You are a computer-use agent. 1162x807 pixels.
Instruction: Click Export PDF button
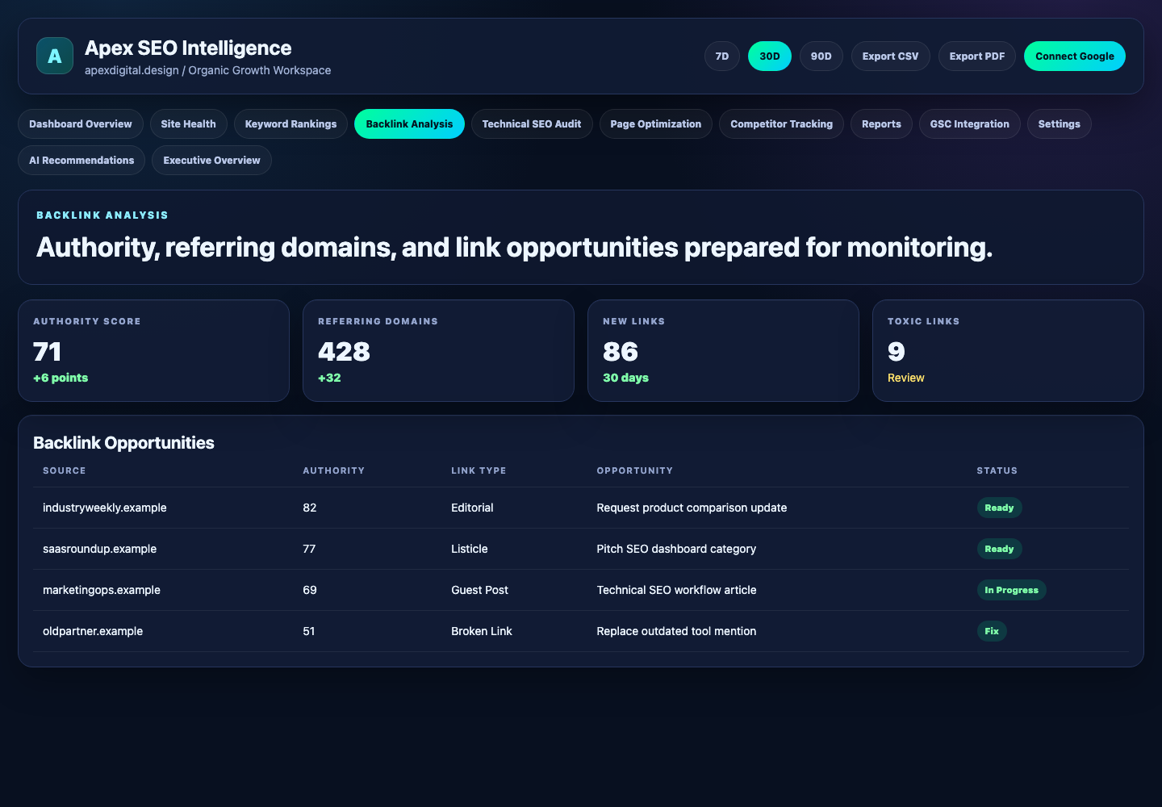(x=977, y=56)
